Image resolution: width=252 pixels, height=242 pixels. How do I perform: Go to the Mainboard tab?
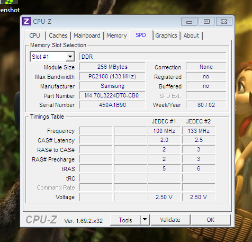[x=87, y=35]
